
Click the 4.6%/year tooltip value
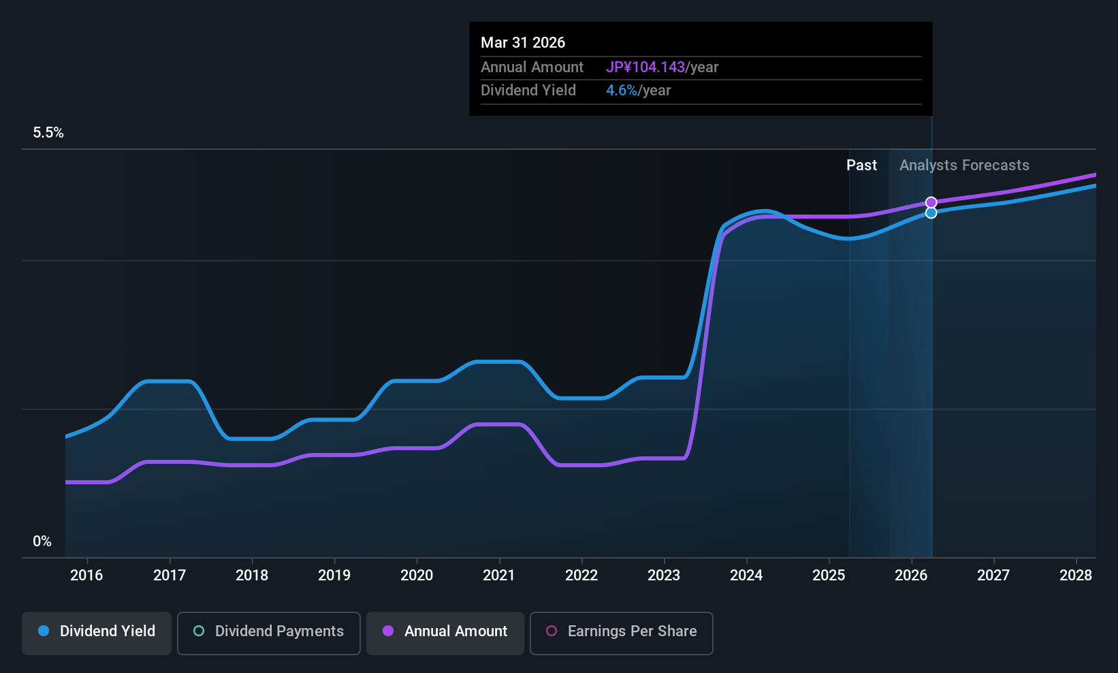tap(639, 91)
